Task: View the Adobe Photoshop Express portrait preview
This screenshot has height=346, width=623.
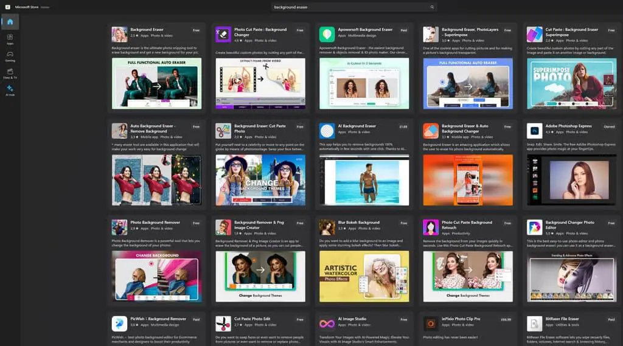Action: point(572,180)
